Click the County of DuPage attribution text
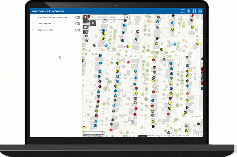Screen dimensions: 237x157 pyautogui.click(x=162, y=135)
